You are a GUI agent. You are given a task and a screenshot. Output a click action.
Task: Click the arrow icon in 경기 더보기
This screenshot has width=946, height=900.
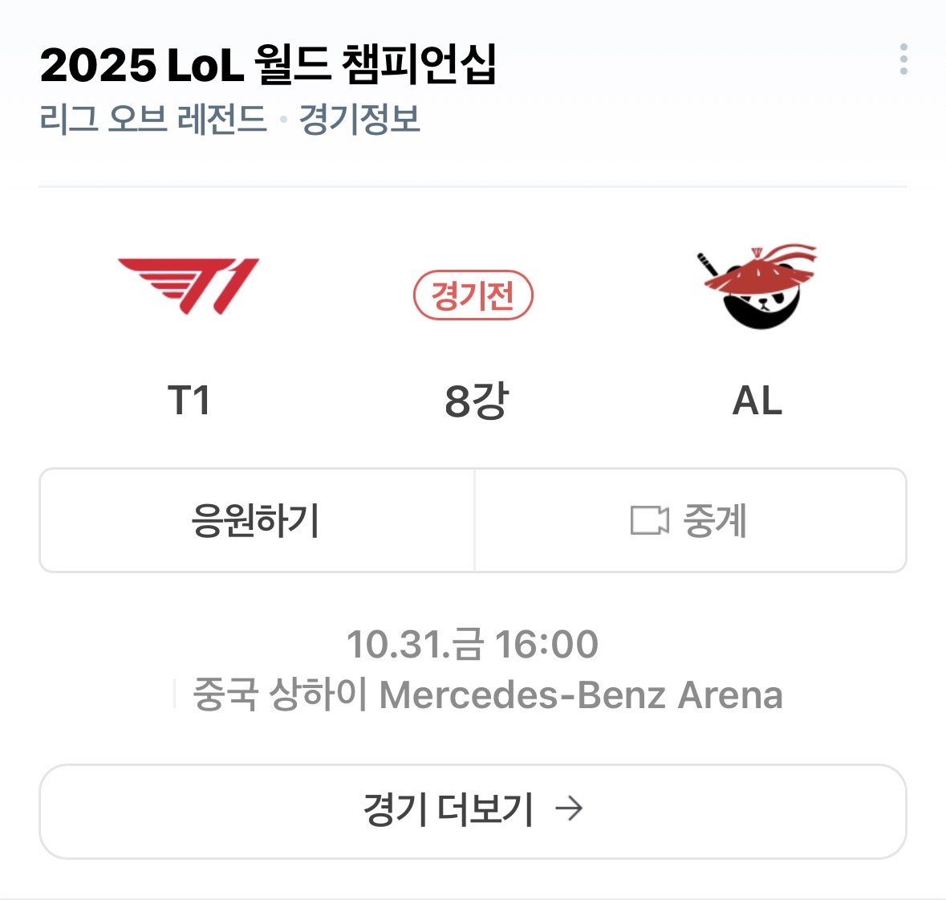click(x=569, y=808)
